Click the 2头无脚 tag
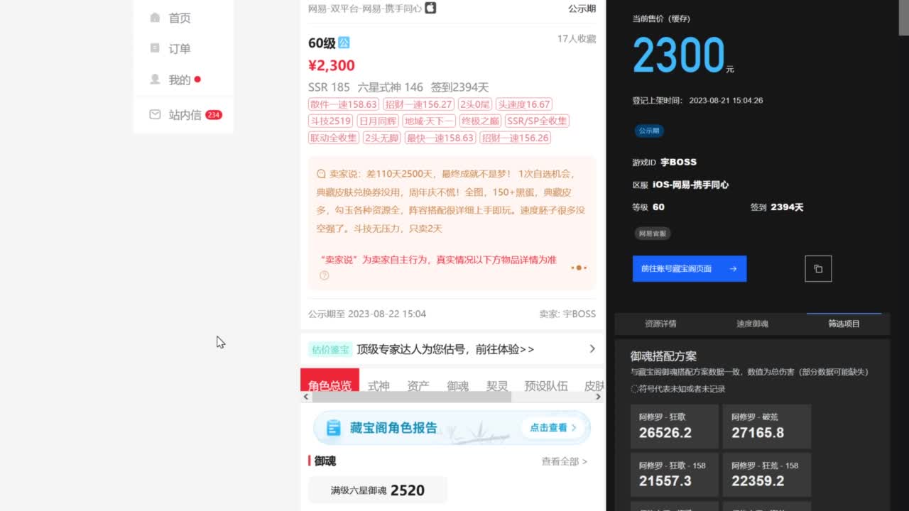Viewport: 909px width, 511px height. [381, 138]
